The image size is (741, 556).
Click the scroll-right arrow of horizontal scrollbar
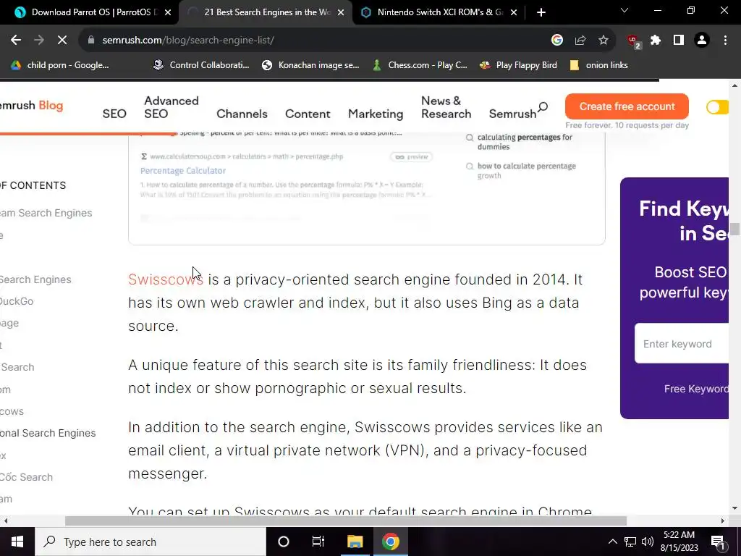click(723, 521)
